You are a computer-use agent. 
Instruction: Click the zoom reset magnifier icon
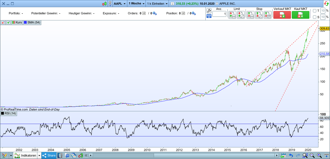305,155
